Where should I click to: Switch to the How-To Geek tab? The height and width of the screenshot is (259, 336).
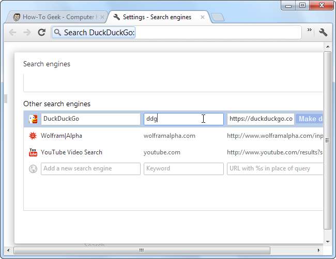(x=57, y=17)
